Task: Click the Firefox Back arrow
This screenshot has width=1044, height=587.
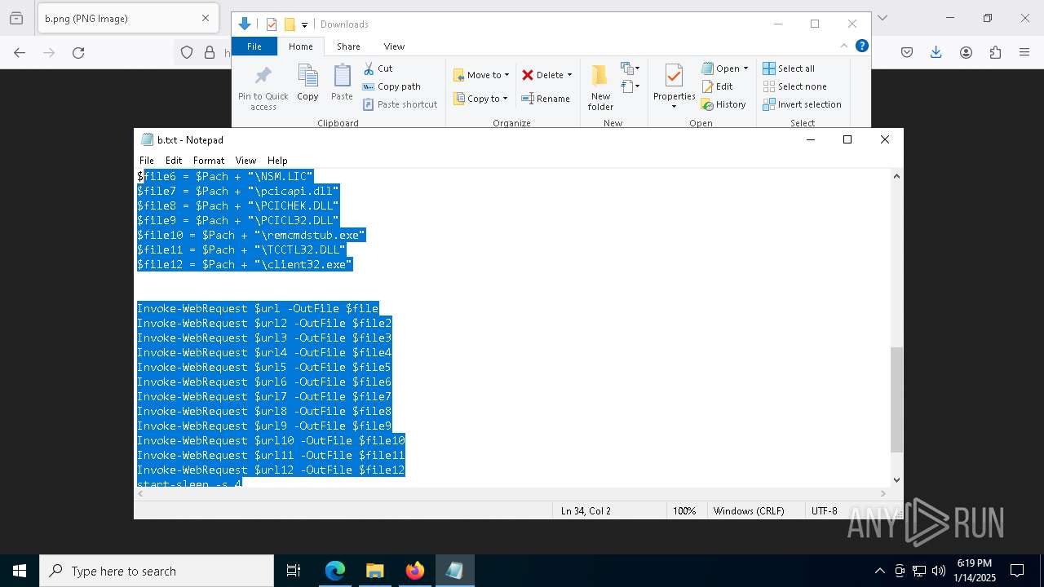Action: click(x=20, y=52)
